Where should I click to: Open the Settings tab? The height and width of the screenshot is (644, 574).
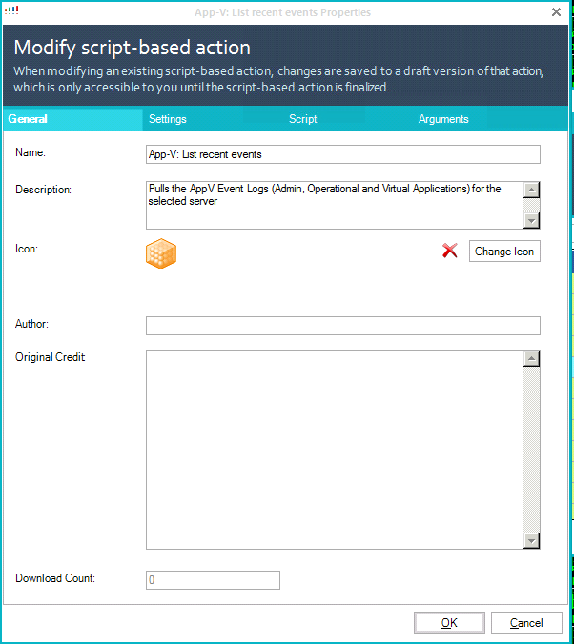point(168,119)
